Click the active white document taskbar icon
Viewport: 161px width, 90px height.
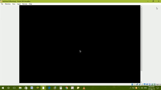[x=43, y=88]
